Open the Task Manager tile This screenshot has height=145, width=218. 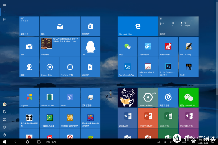[90, 98]
